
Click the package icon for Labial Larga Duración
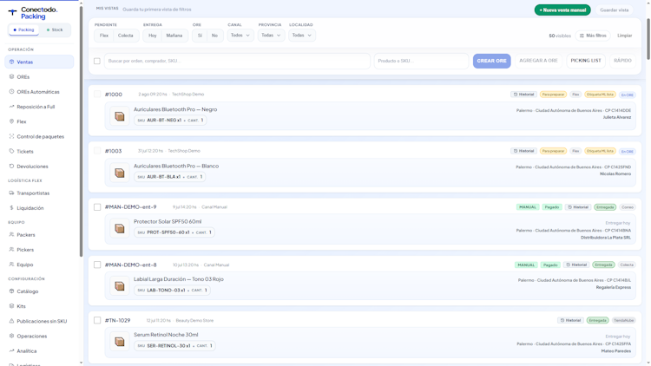point(120,286)
